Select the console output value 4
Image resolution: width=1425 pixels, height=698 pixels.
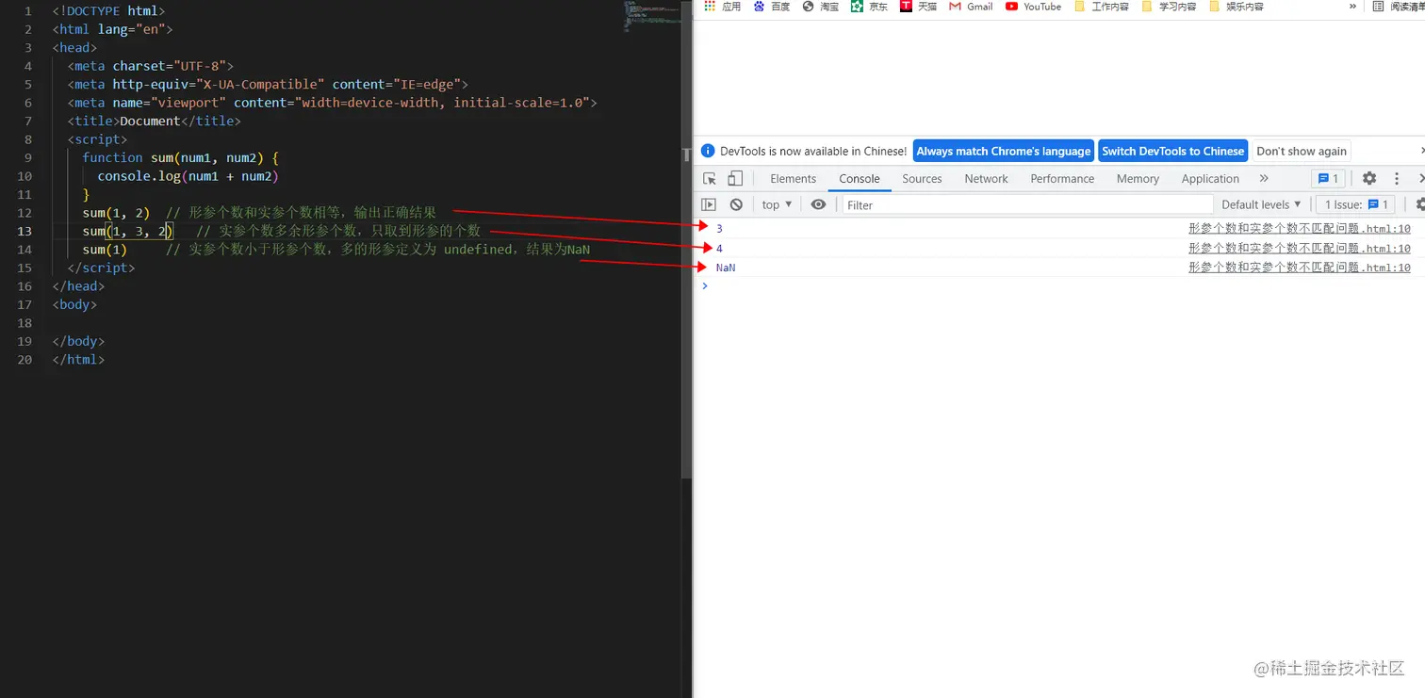click(x=719, y=248)
